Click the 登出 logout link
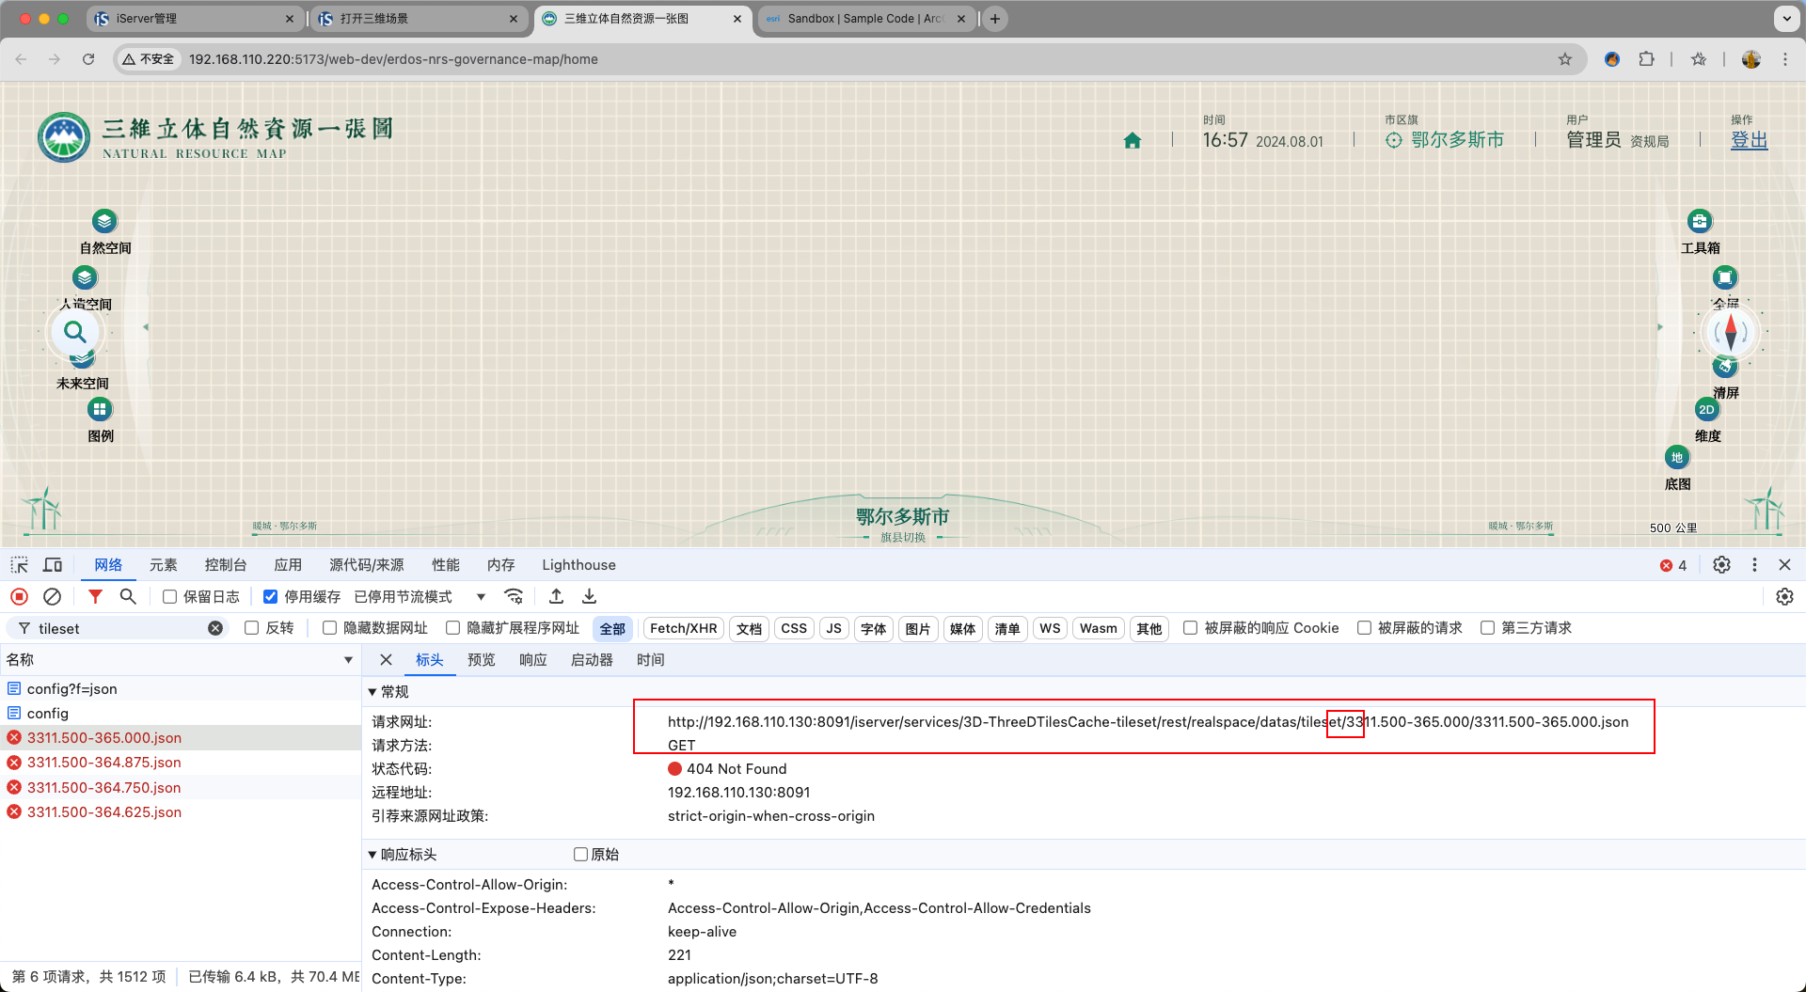Image resolution: width=1806 pixels, height=992 pixels. 1750,140
